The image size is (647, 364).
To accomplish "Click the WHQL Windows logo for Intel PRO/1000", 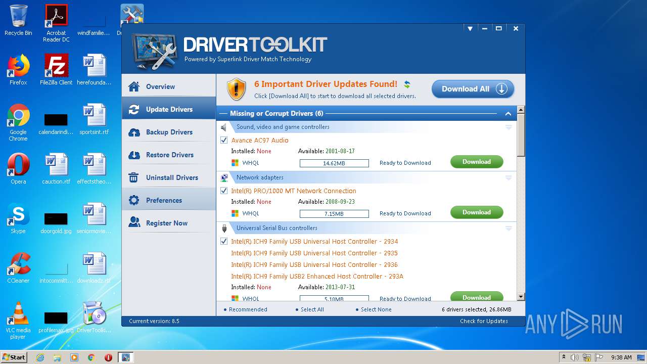I will [235, 213].
